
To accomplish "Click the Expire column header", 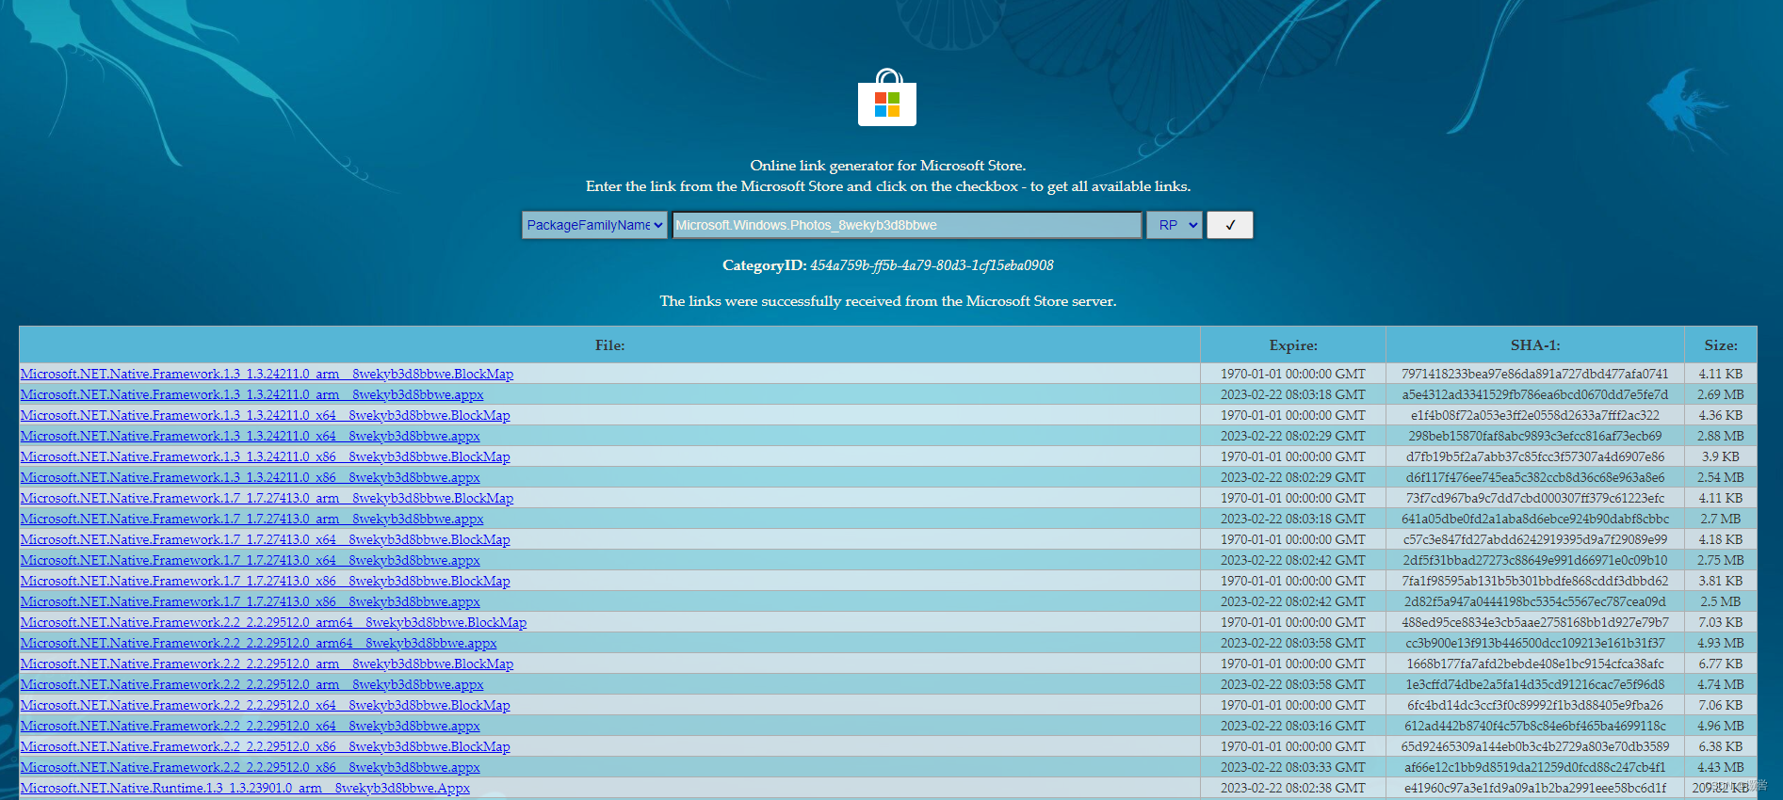I will click(1293, 345).
